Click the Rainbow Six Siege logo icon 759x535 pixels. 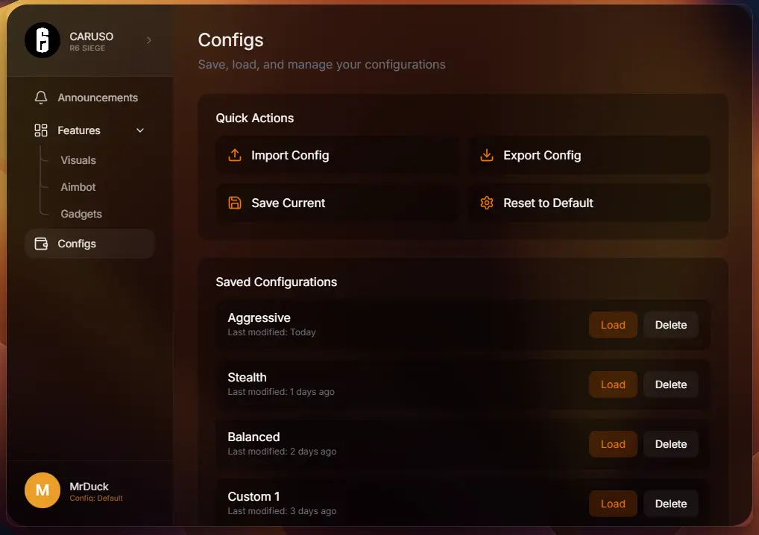tap(42, 40)
